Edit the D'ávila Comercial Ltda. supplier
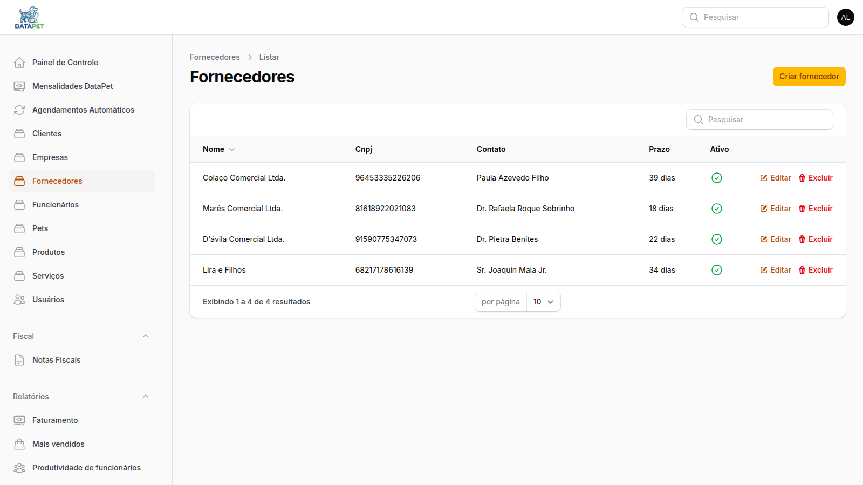863x485 pixels. [776, 239]
